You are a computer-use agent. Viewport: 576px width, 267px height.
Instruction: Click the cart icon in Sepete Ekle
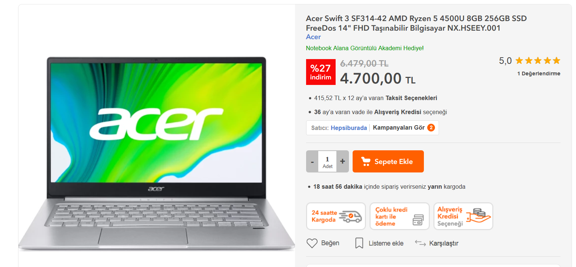point(366,161)
